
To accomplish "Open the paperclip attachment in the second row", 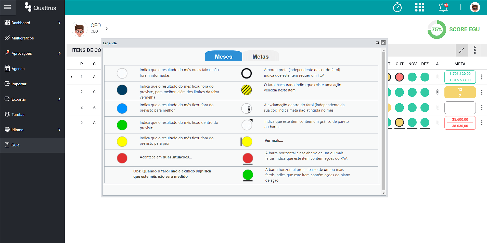I will point(438,92).
